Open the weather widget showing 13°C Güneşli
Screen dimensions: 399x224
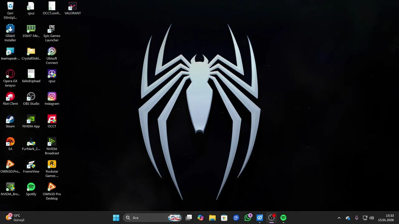(15, 218)
